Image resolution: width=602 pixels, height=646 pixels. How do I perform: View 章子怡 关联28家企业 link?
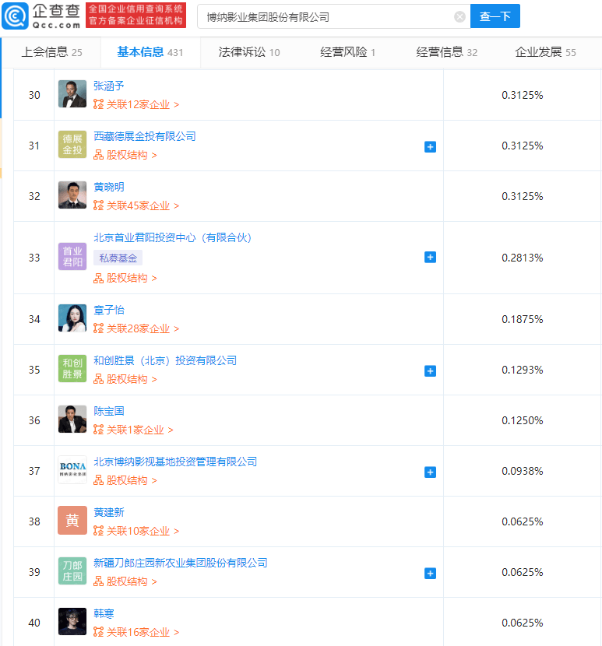tap(136, 328)
